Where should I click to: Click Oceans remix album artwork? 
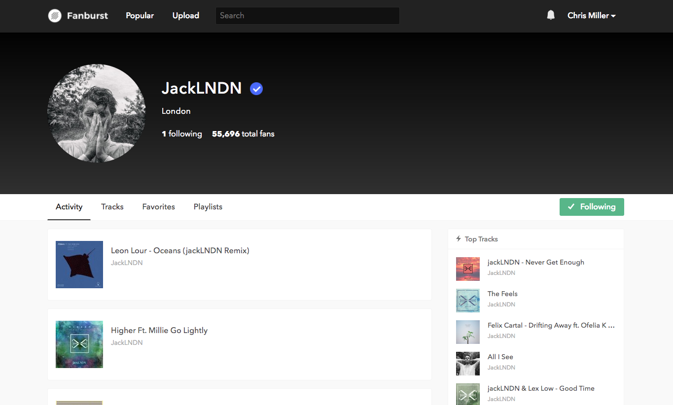click(x=79, y=265)
